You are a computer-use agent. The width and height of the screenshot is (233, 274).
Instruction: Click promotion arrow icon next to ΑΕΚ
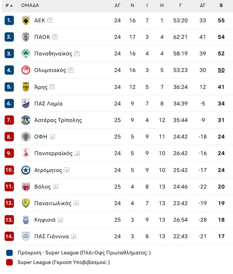tap(50, 20)
